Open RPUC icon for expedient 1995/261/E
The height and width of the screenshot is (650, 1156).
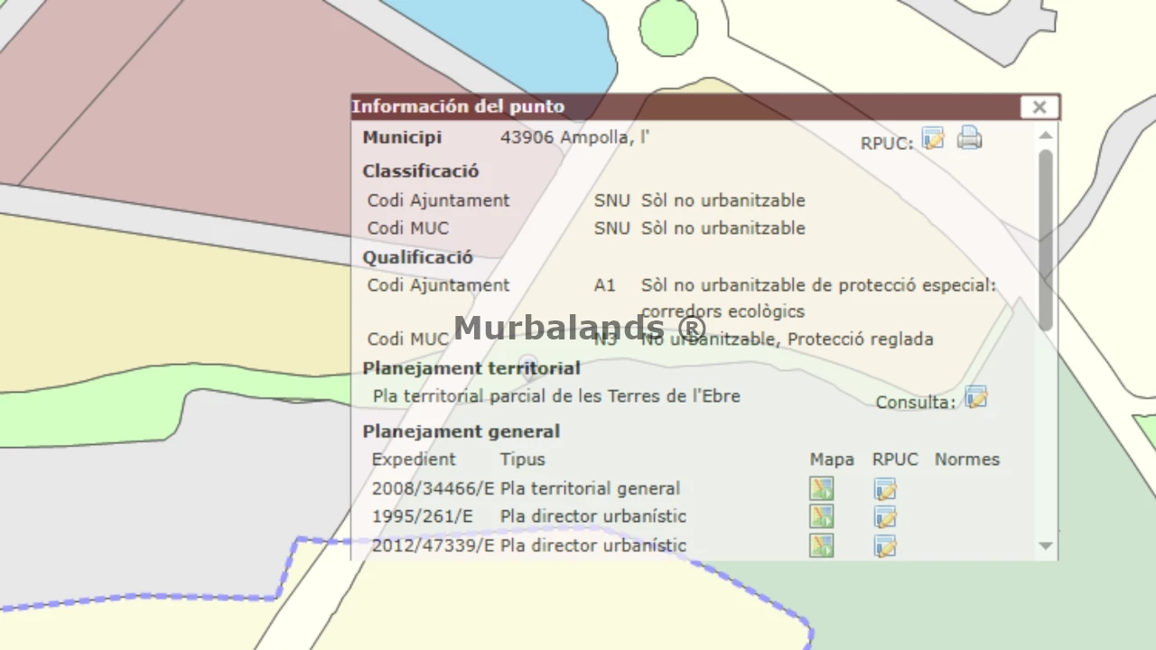pos(885,517)
